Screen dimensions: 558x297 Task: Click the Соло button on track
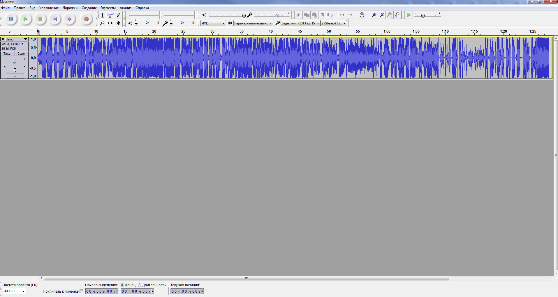tap(21, 54)
